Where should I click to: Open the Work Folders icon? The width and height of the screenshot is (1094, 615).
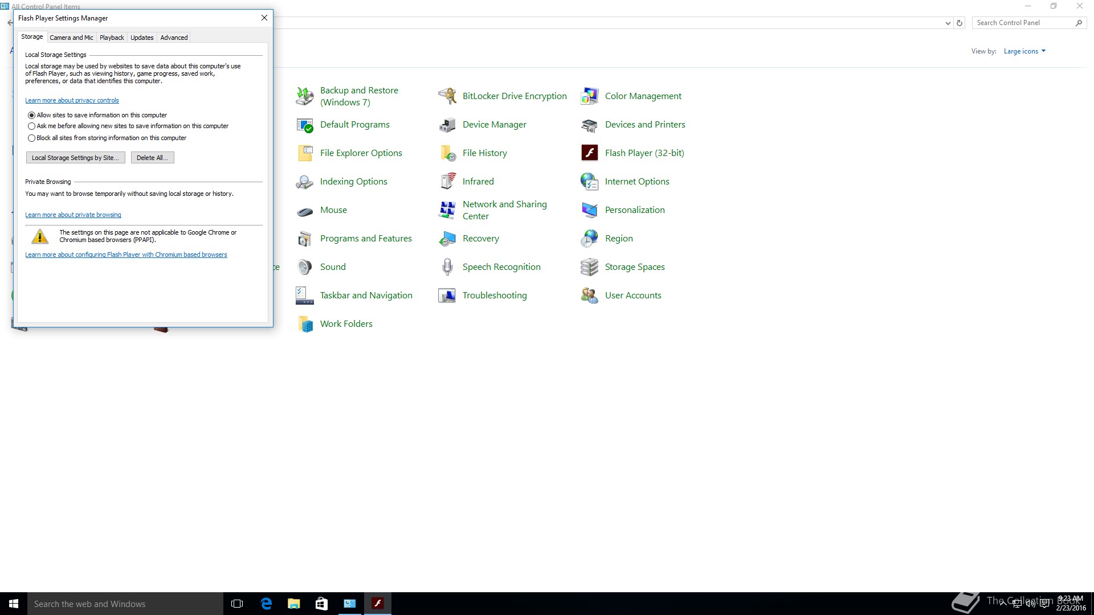(305, 324)
